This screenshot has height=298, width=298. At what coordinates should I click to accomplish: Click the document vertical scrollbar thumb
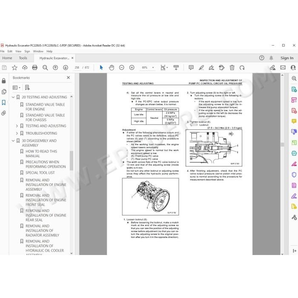click(x=282, y=145)
